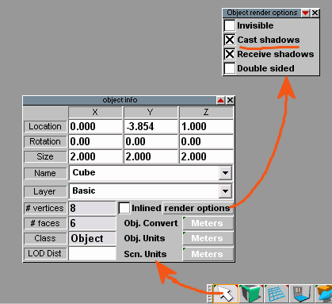Click the Location X field 0.000
The image size is (332, 304).
click(x=95, y=126)
